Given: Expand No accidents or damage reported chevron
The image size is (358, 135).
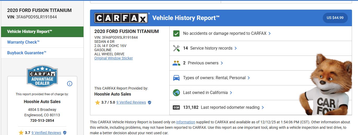Looking at the screenshot, I should [x=270, y=33].
